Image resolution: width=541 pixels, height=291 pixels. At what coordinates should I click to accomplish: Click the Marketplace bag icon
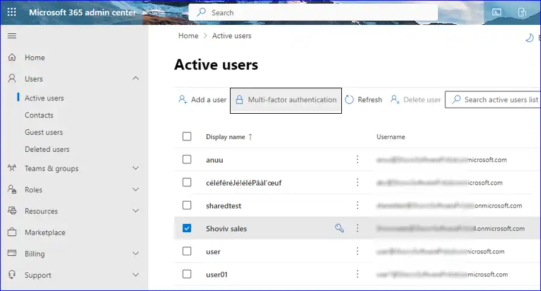click(12, 232)
